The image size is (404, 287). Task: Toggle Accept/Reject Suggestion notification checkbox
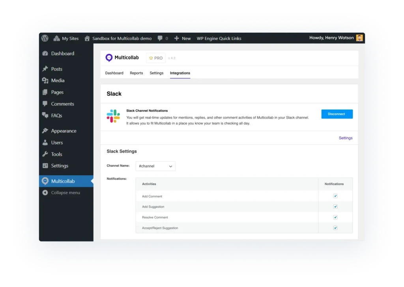[335, 228]
